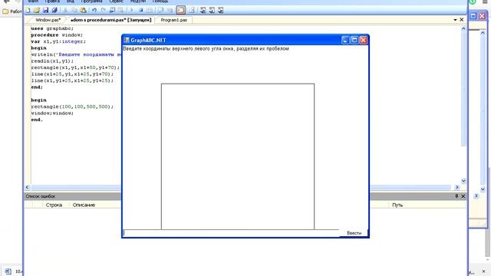
Task: Click the Open file folder icon
Action: click(37, 10)
